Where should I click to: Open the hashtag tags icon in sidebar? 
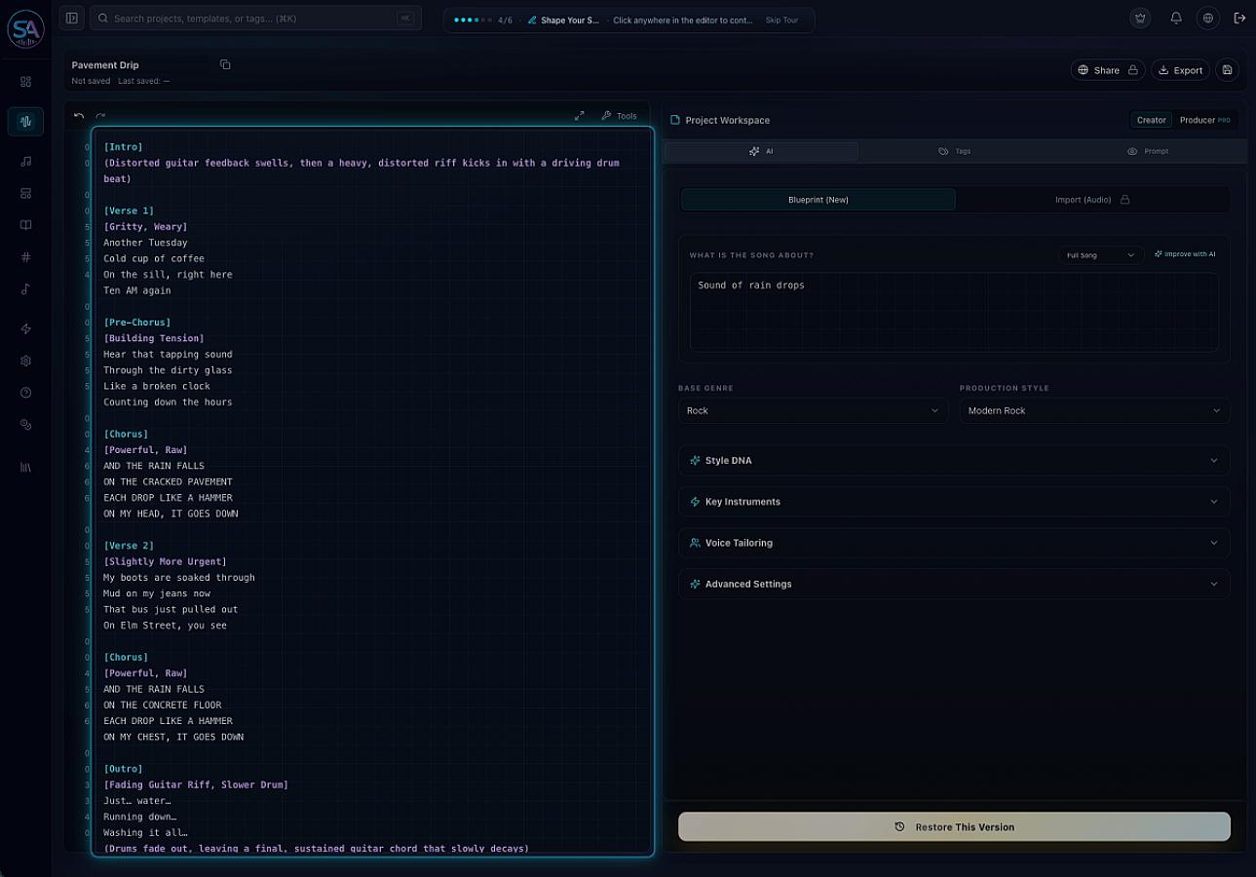[x=25, y=257]
